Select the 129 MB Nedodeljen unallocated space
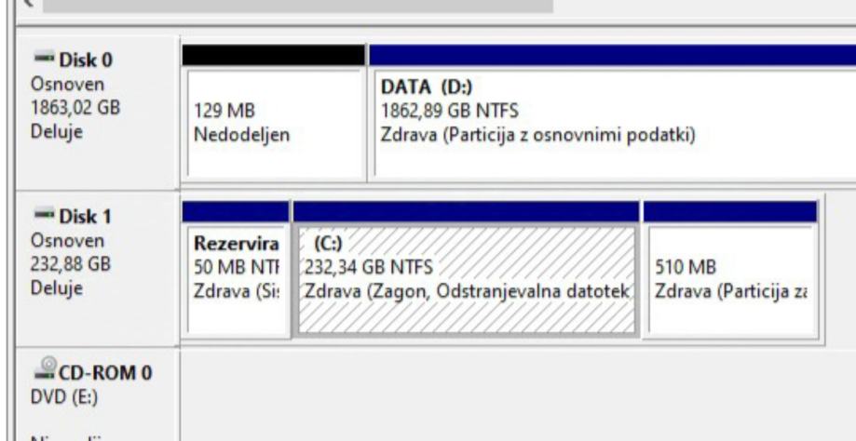The width and height of the screenshot is (856, 441). click(273, 126)
